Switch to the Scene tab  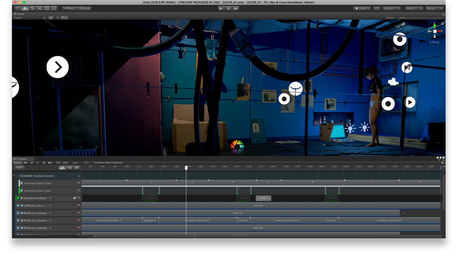click(19, 14)
